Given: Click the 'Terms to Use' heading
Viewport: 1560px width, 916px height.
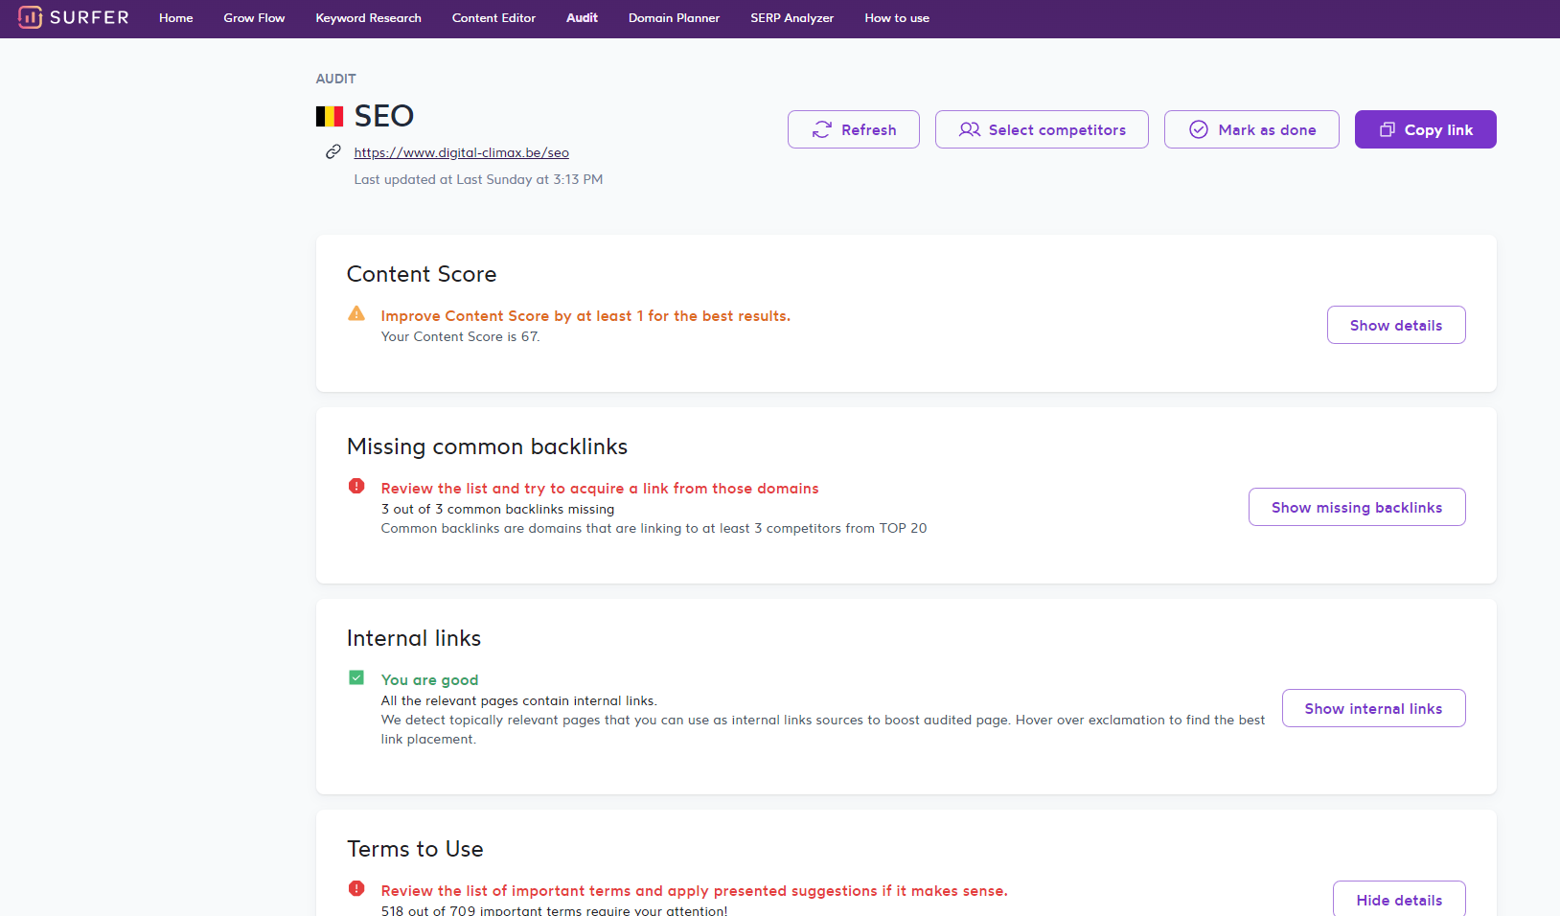Looking at the screenshot, I should 415,849.
